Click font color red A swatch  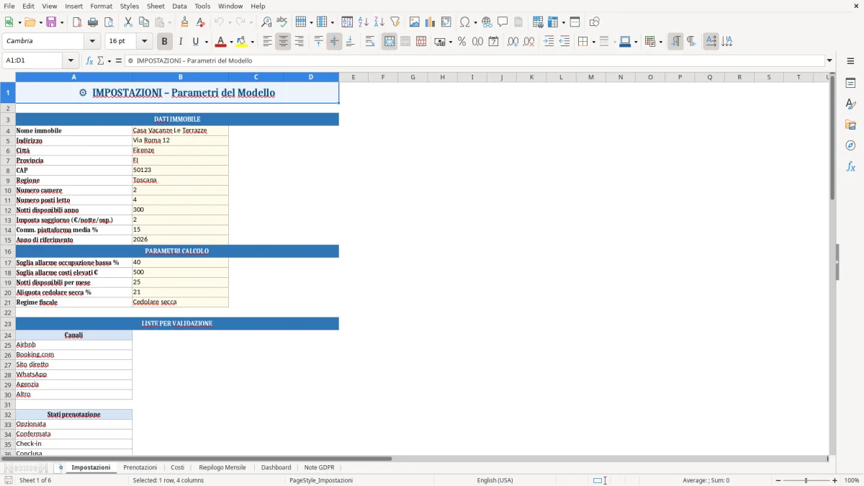click(x=221, y=42)
